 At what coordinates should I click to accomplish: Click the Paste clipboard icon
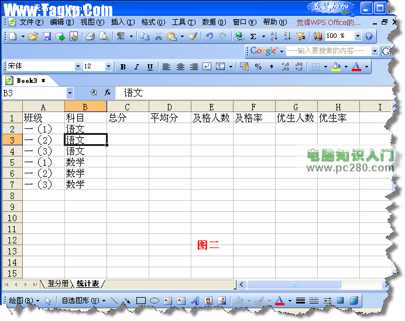[x=171, y=36]
